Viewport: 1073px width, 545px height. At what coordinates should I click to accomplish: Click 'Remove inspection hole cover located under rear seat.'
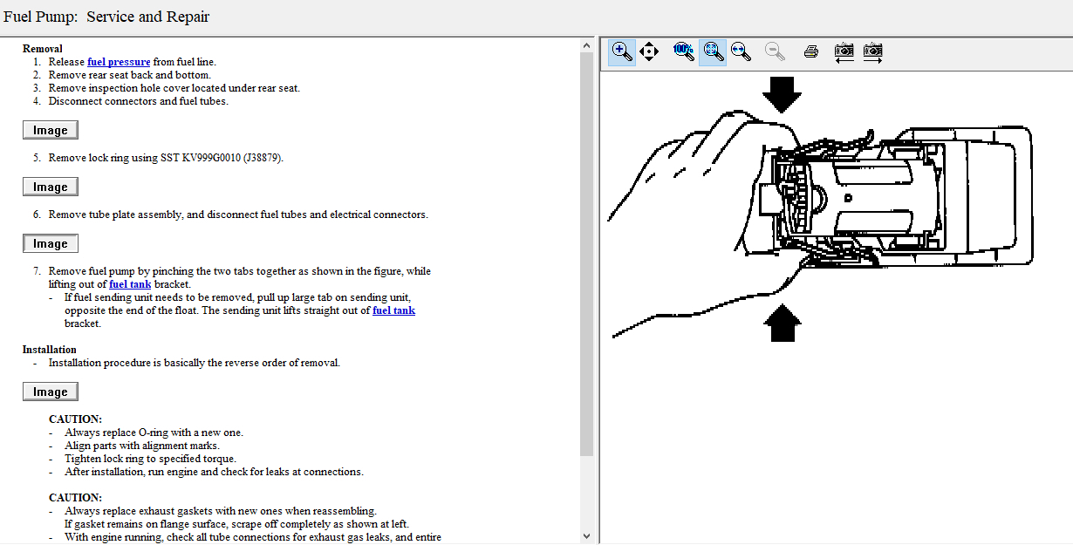click(x=174, y=88)
